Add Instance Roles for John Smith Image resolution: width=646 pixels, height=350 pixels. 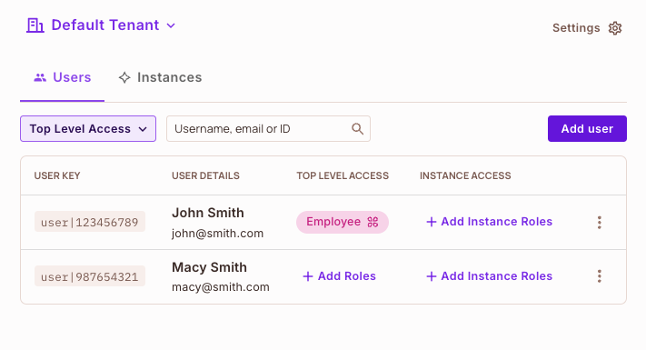click(x=489, y=222)
